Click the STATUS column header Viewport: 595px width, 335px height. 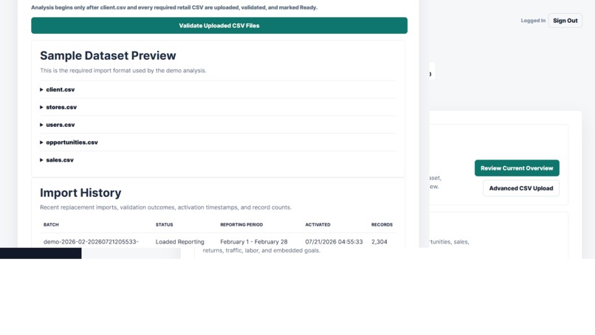[164, 224]
